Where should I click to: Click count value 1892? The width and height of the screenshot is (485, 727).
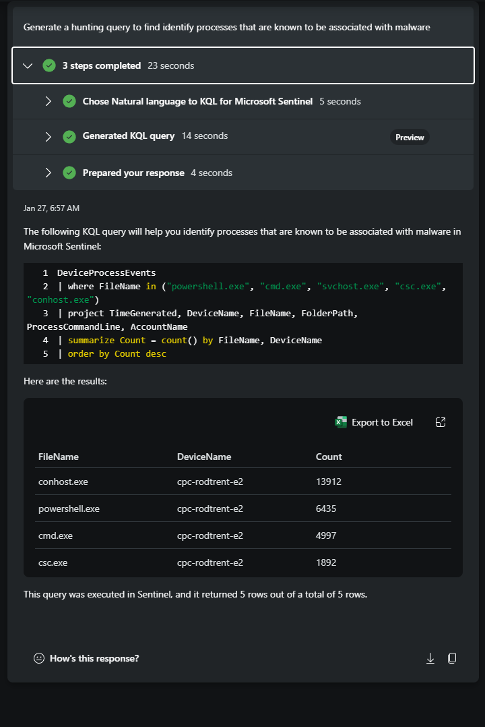(326, 562)
